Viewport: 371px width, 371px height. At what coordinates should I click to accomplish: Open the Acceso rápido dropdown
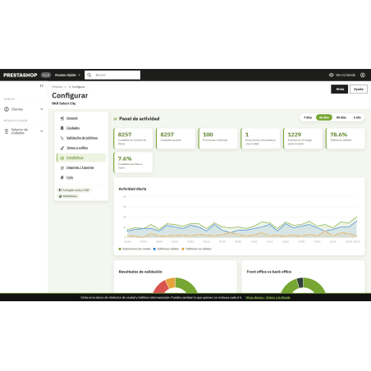[67, 75]
